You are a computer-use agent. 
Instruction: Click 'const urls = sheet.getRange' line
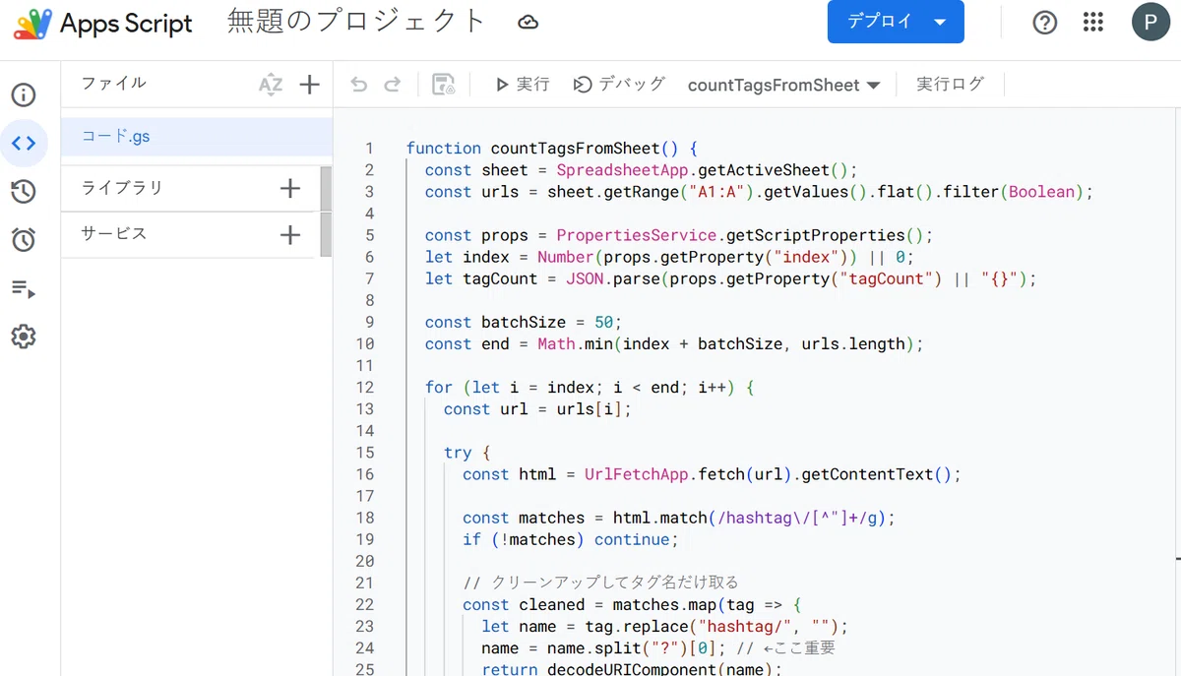click(759, 192)
